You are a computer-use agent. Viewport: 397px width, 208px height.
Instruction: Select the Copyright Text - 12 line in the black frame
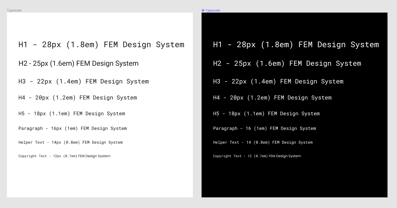pos(257,156)
